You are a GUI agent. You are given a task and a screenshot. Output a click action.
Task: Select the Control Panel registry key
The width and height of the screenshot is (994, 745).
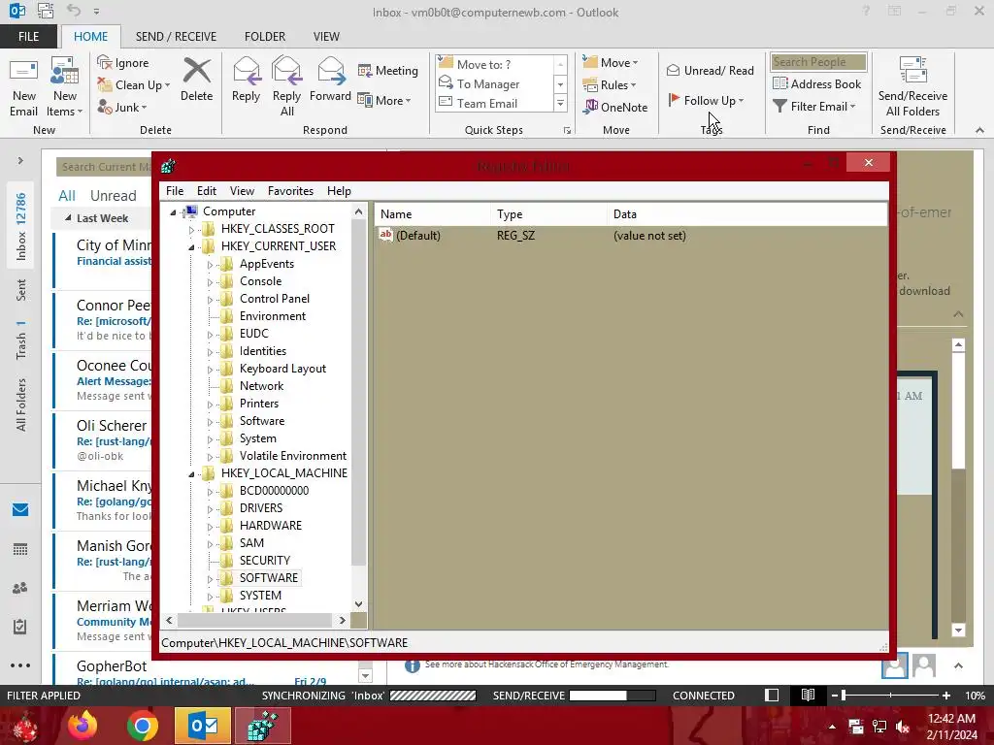(x=275, y=299)
